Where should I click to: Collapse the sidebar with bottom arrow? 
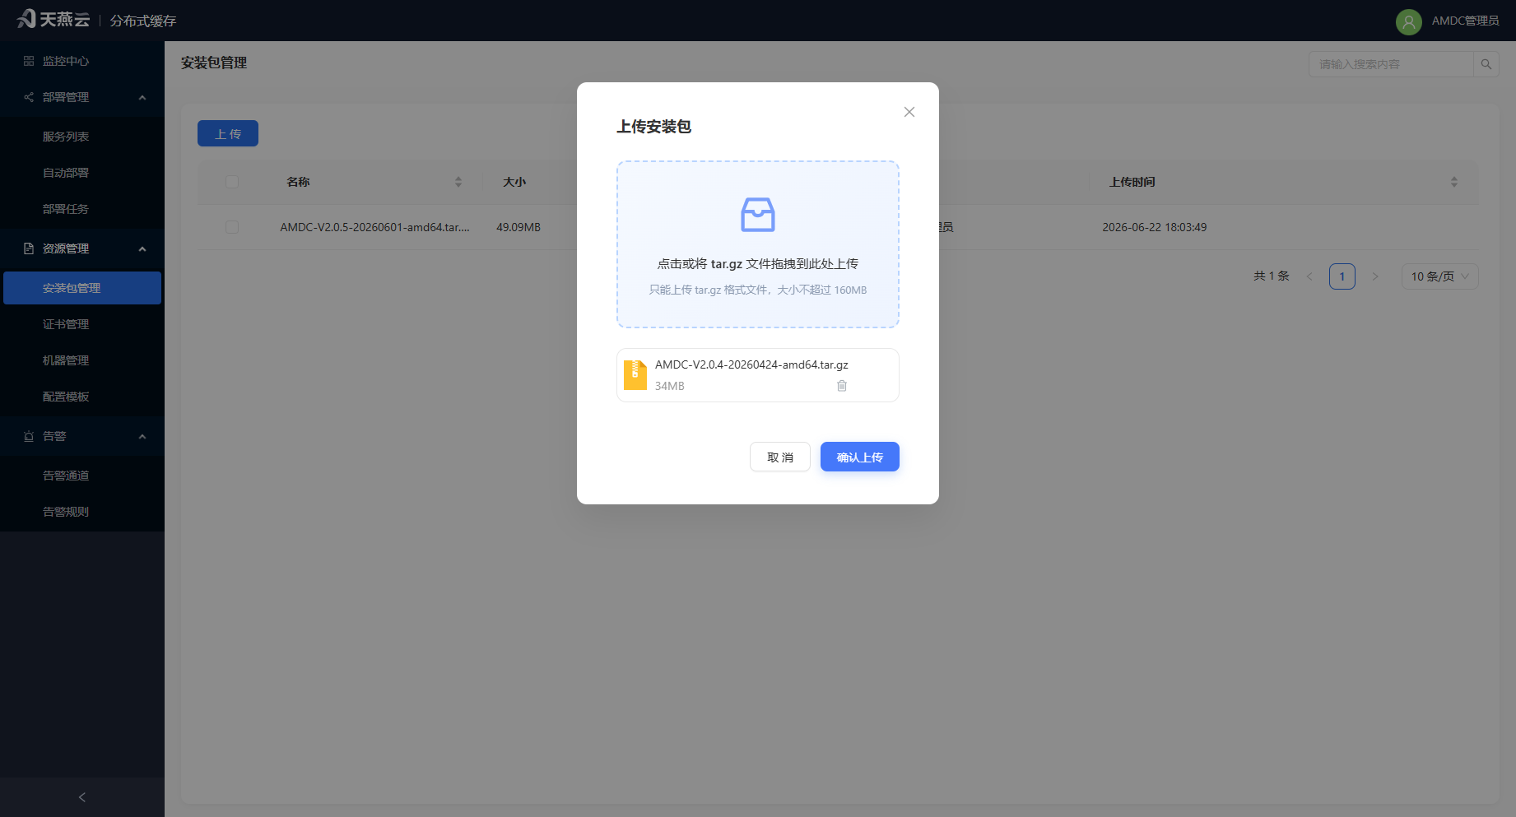click(x=82, y=797)
